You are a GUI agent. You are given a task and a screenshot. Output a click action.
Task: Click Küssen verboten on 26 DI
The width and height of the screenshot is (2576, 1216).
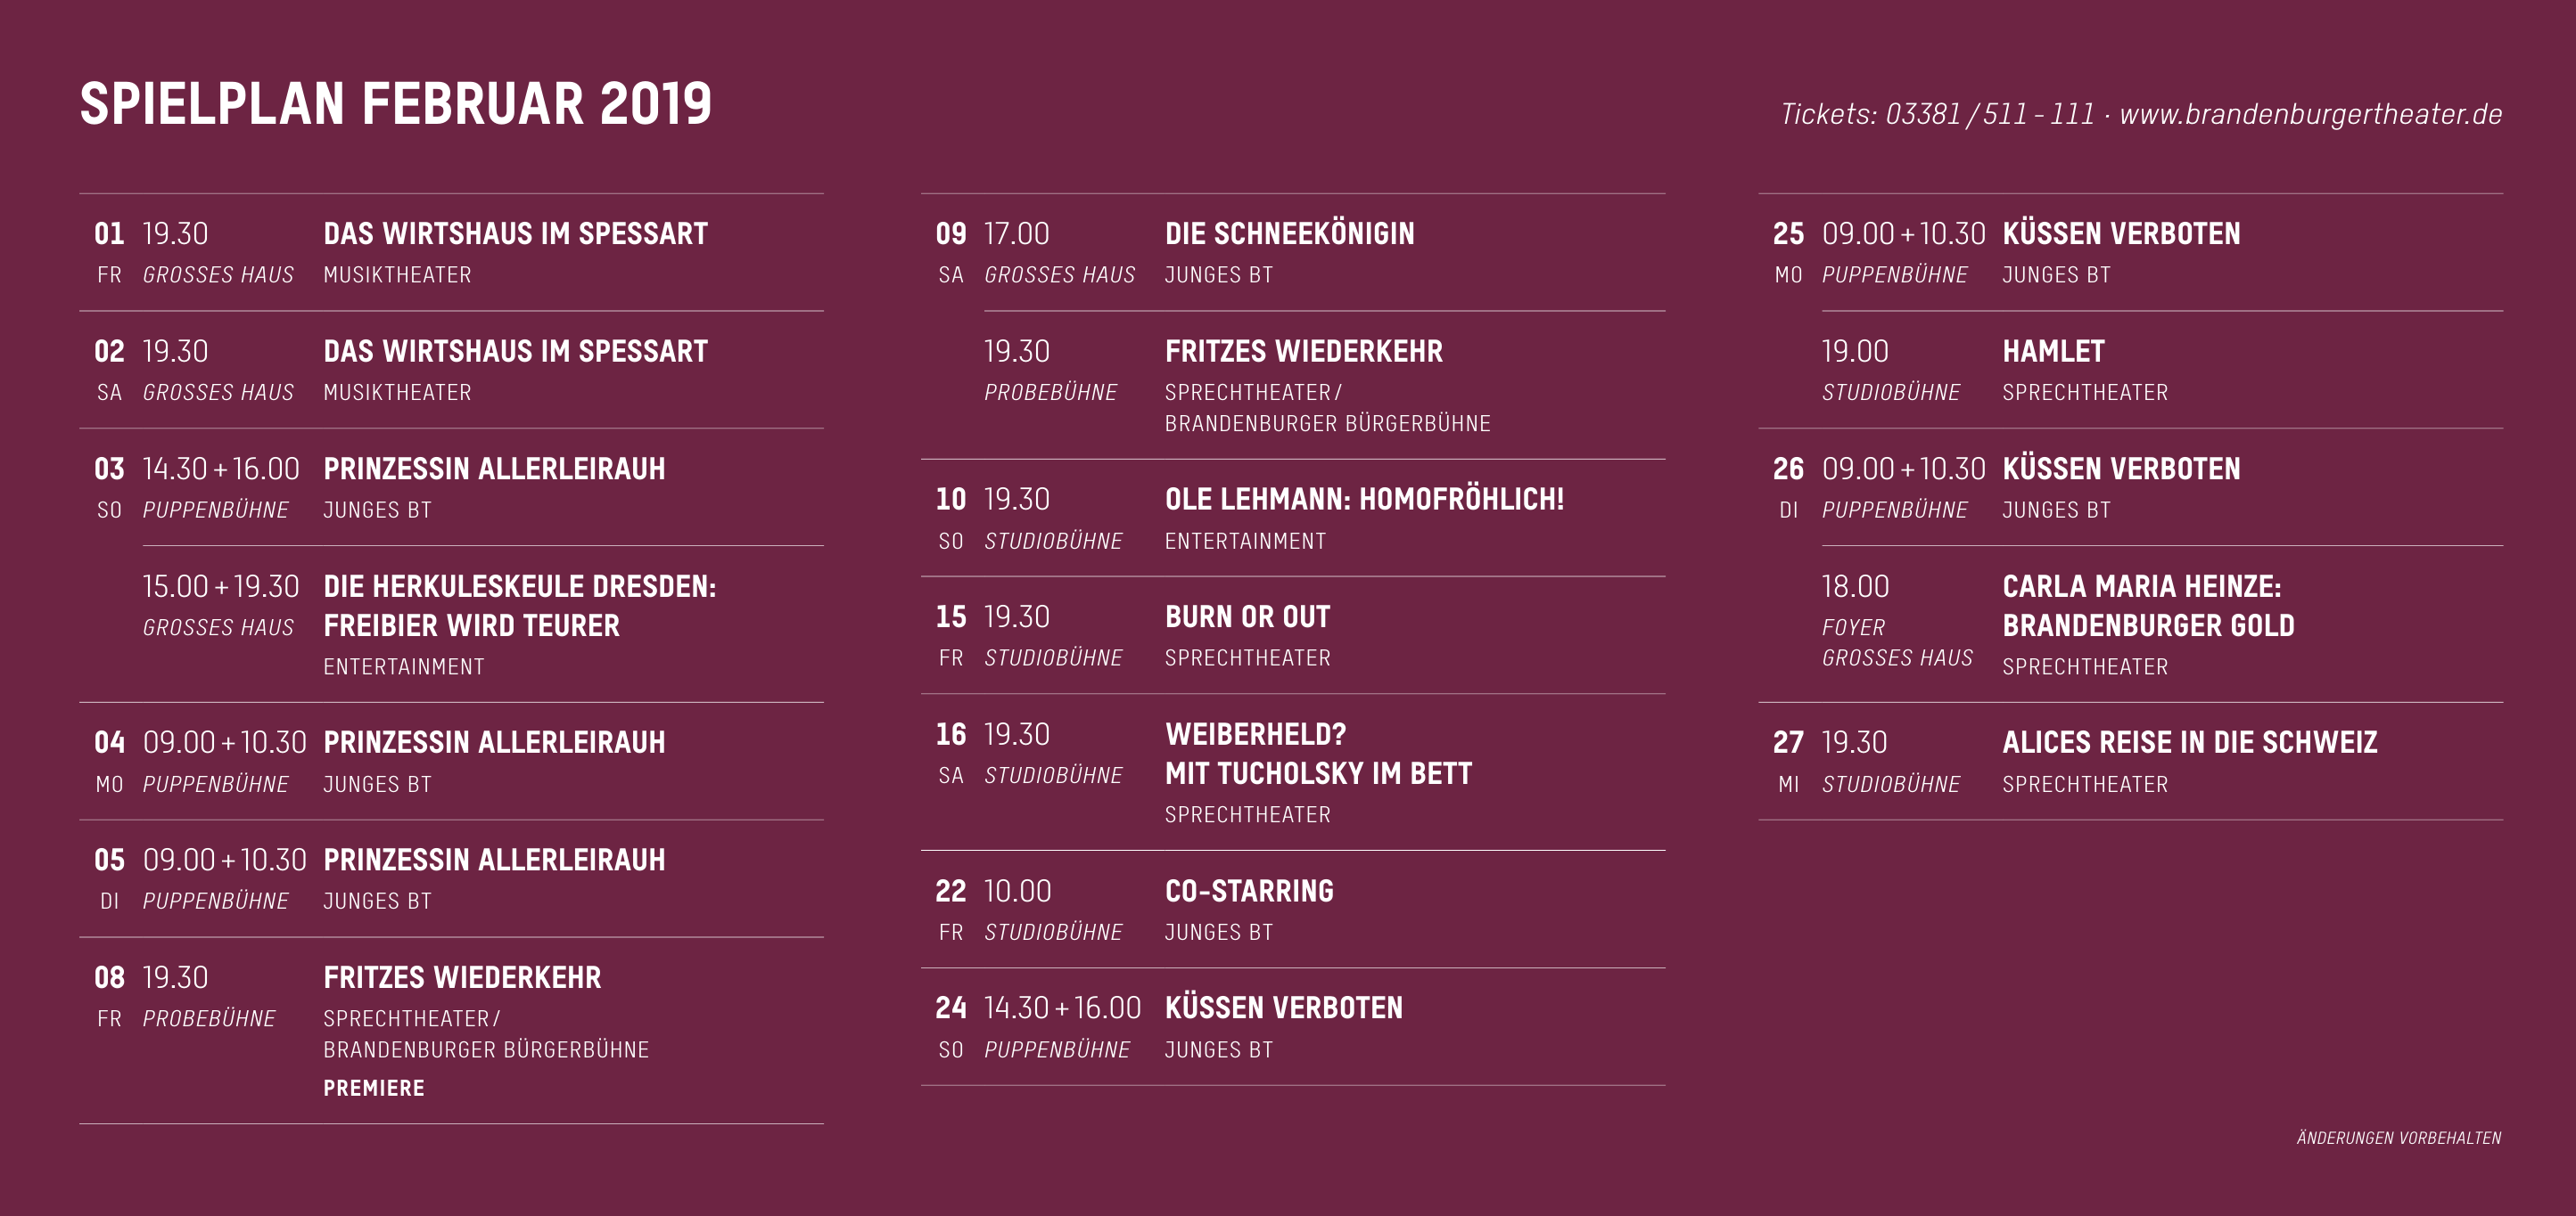coord(2121,469)
